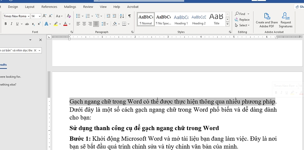Click the numbered list icon

coord(88,16)
